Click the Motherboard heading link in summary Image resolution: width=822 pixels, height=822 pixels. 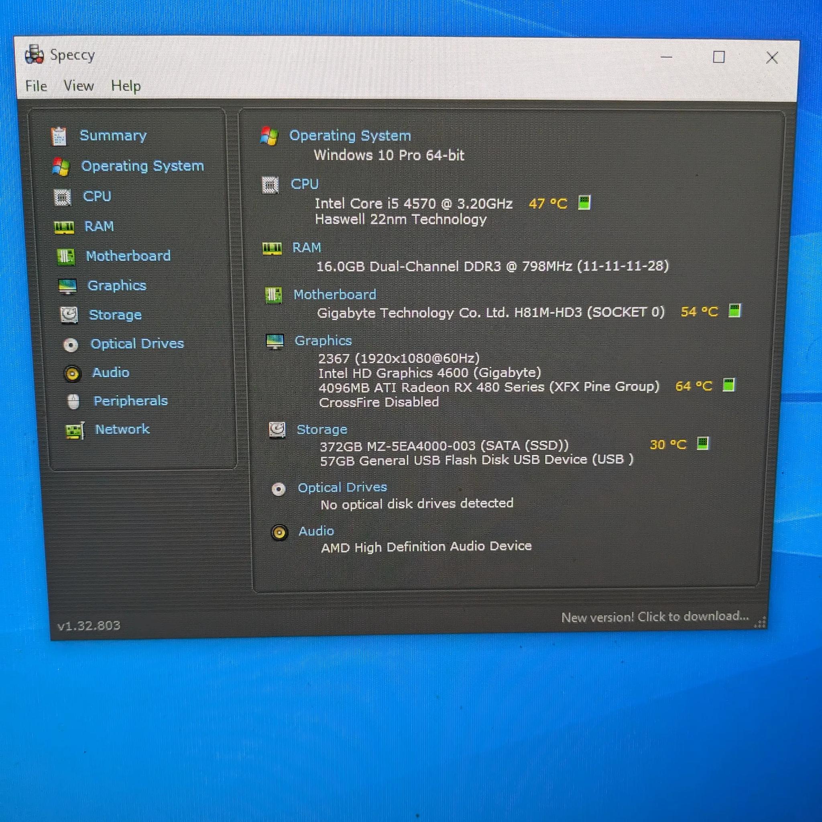(335, 295)
